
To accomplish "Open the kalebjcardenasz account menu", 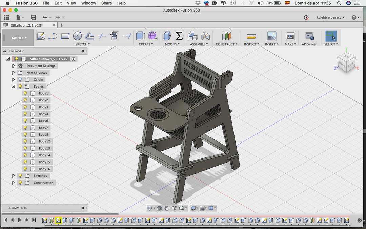I will 330,17.
